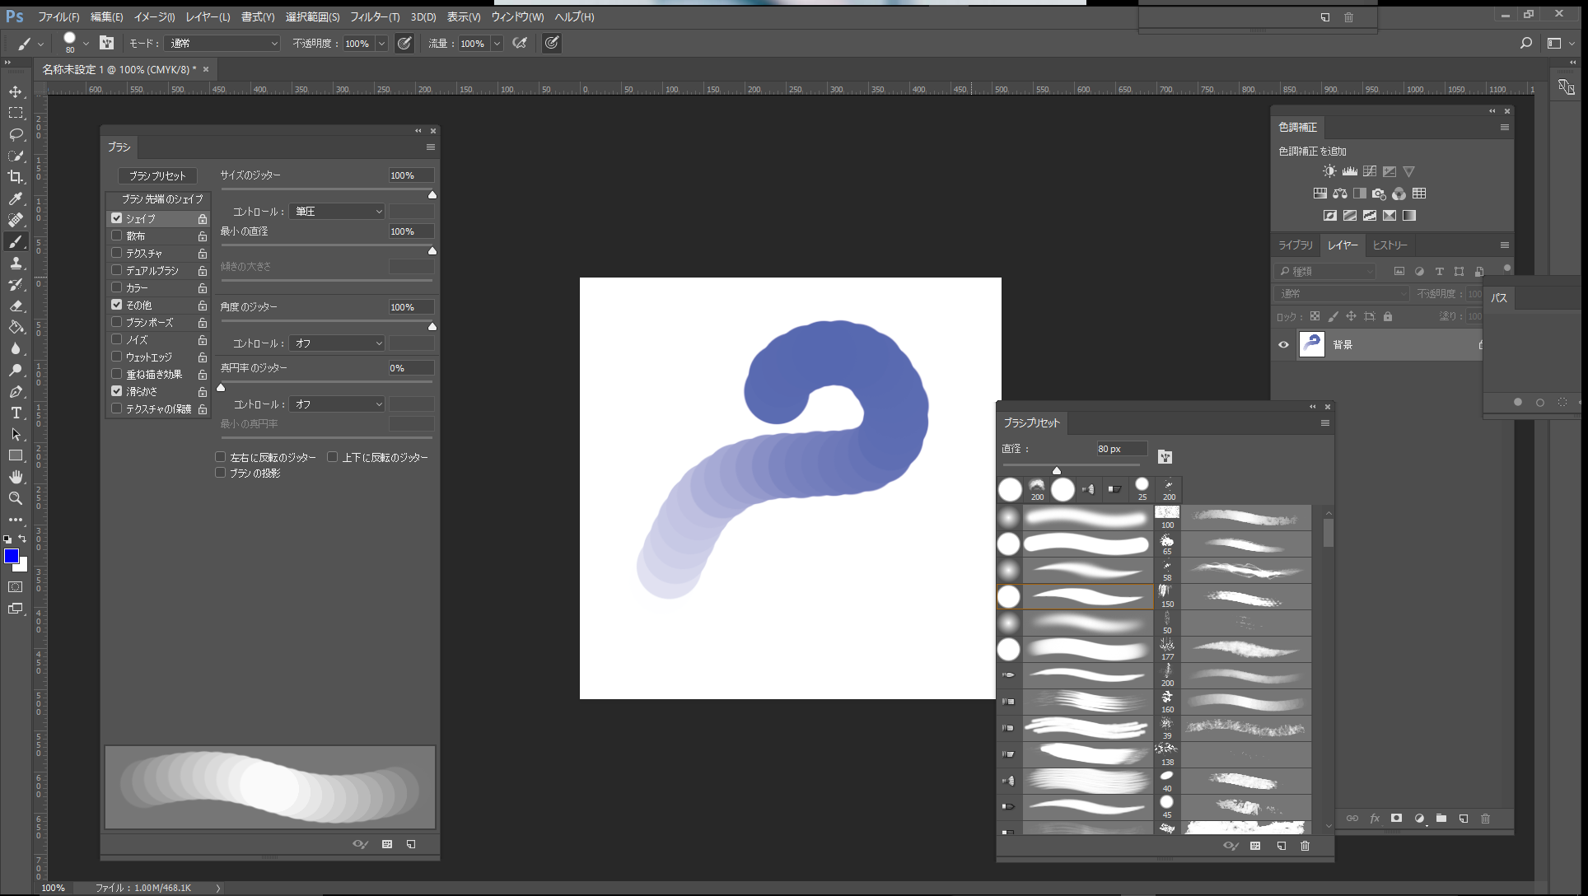1588x896 pixels.
Task: Select the Crop tool
Action: 16,177
